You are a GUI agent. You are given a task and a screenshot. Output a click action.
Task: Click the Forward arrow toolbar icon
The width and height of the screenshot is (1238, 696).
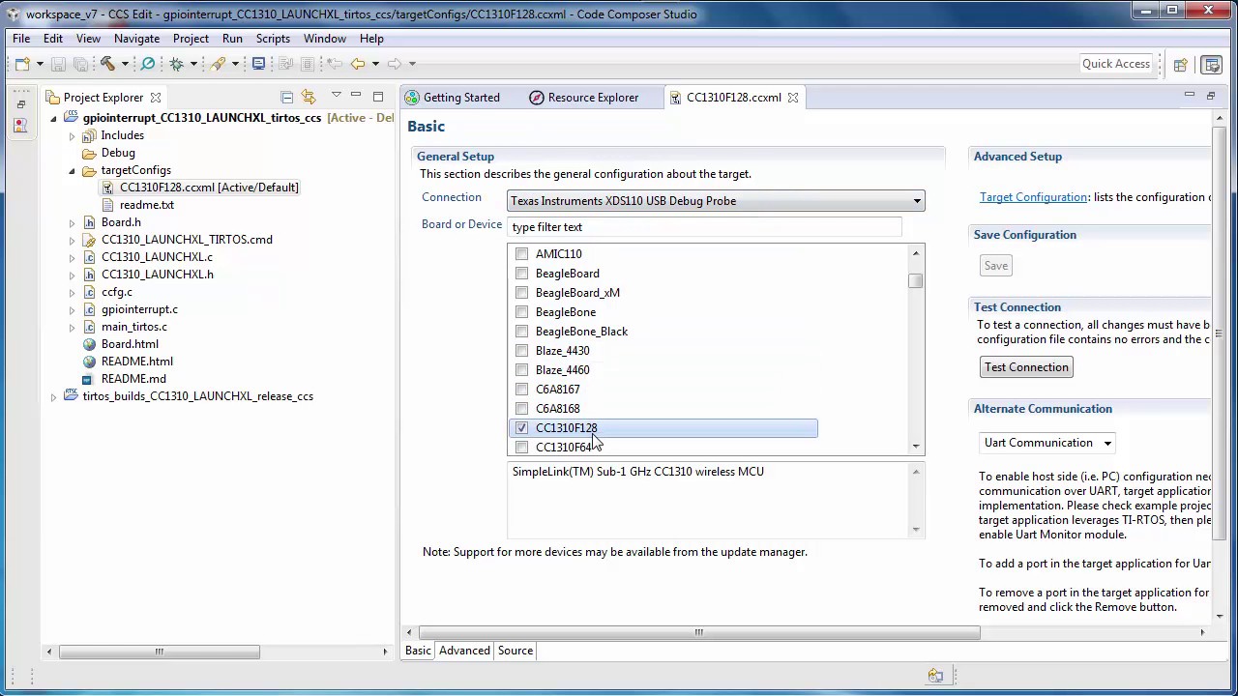tap(394, 64)
